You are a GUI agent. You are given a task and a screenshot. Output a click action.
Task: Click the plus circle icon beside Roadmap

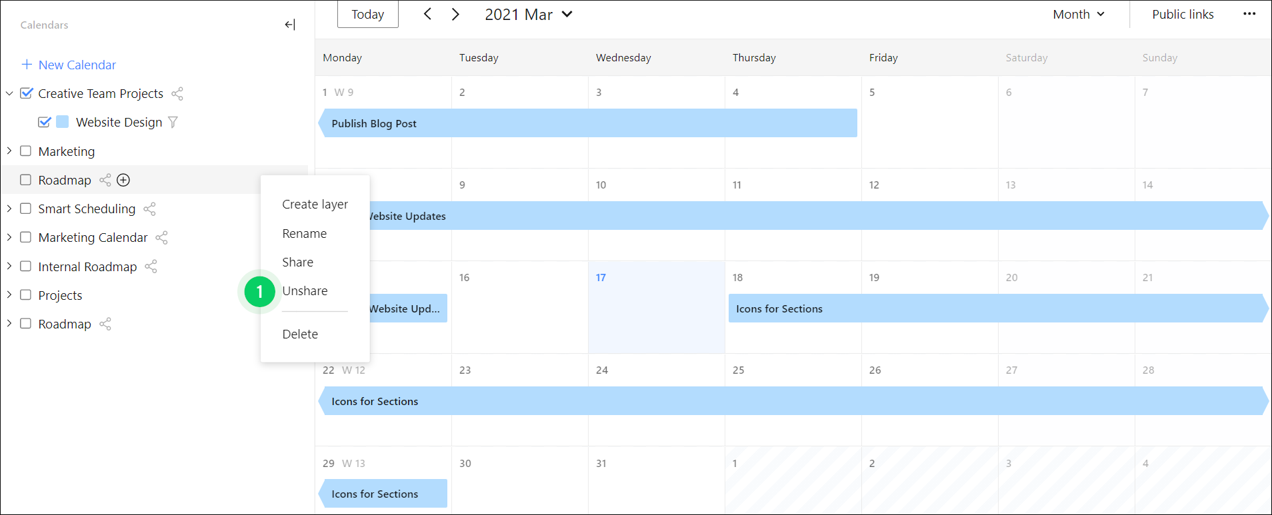point(123,180)
